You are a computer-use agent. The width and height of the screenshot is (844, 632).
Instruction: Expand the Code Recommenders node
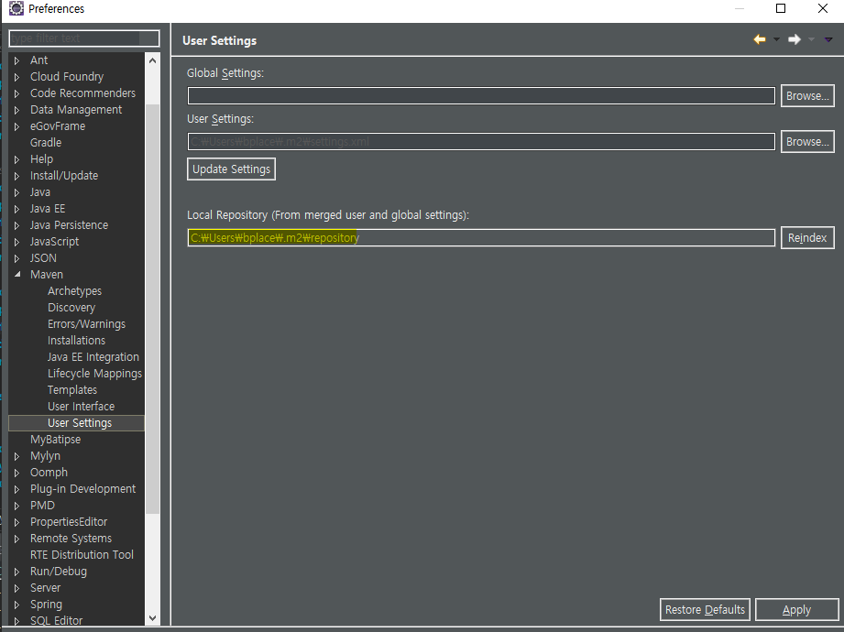[16, 93]
